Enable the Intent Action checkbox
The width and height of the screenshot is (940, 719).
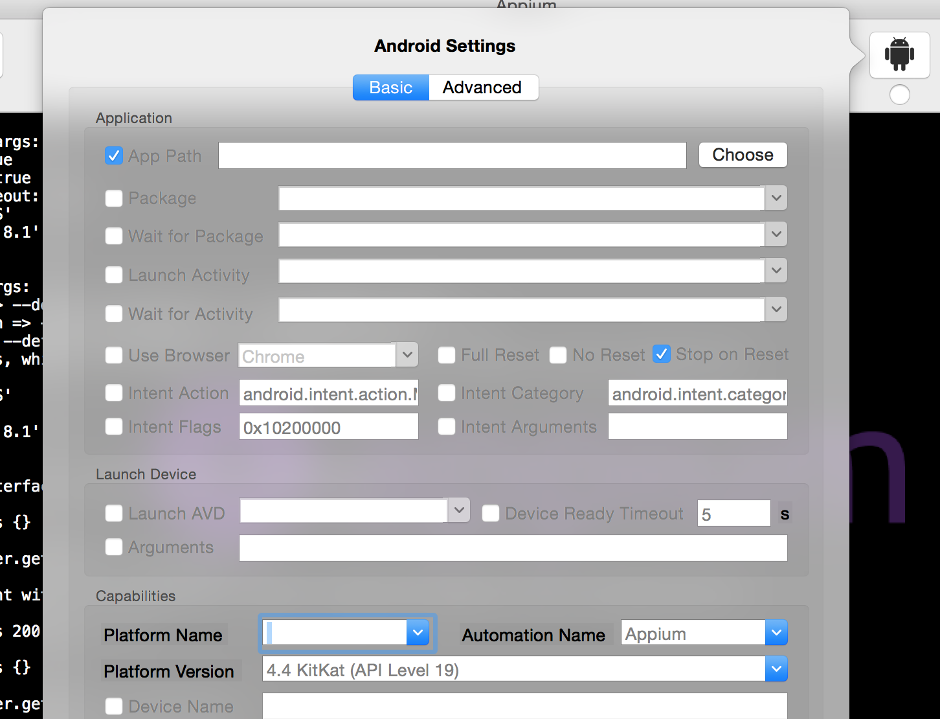(114, 393)
